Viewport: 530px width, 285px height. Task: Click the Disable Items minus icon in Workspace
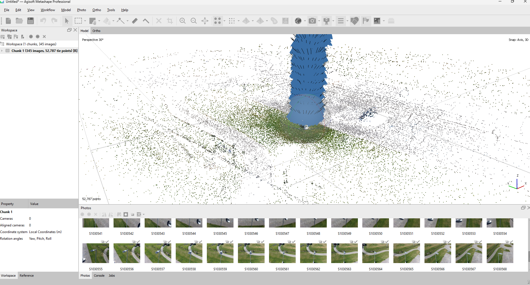[x=37, y=37]
